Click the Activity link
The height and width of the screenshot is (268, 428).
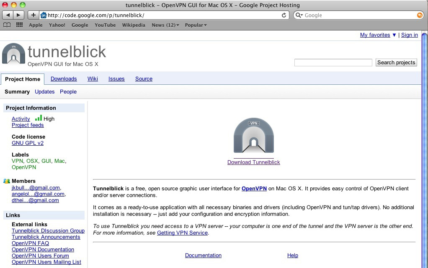[21, 119]
